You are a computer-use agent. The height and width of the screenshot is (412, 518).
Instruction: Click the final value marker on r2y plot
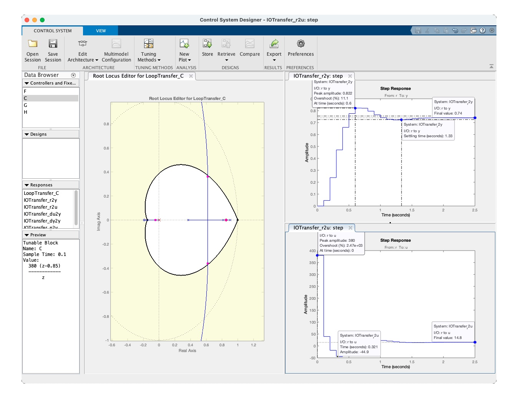(475, 118)
